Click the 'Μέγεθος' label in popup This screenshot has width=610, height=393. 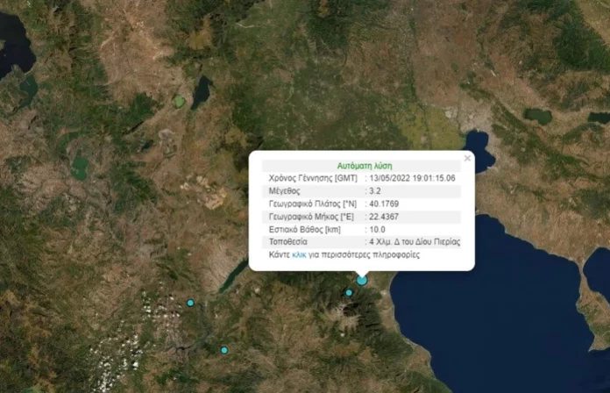click(x=287, y=190)
